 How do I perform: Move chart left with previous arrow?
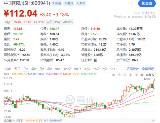coord(131,75)
